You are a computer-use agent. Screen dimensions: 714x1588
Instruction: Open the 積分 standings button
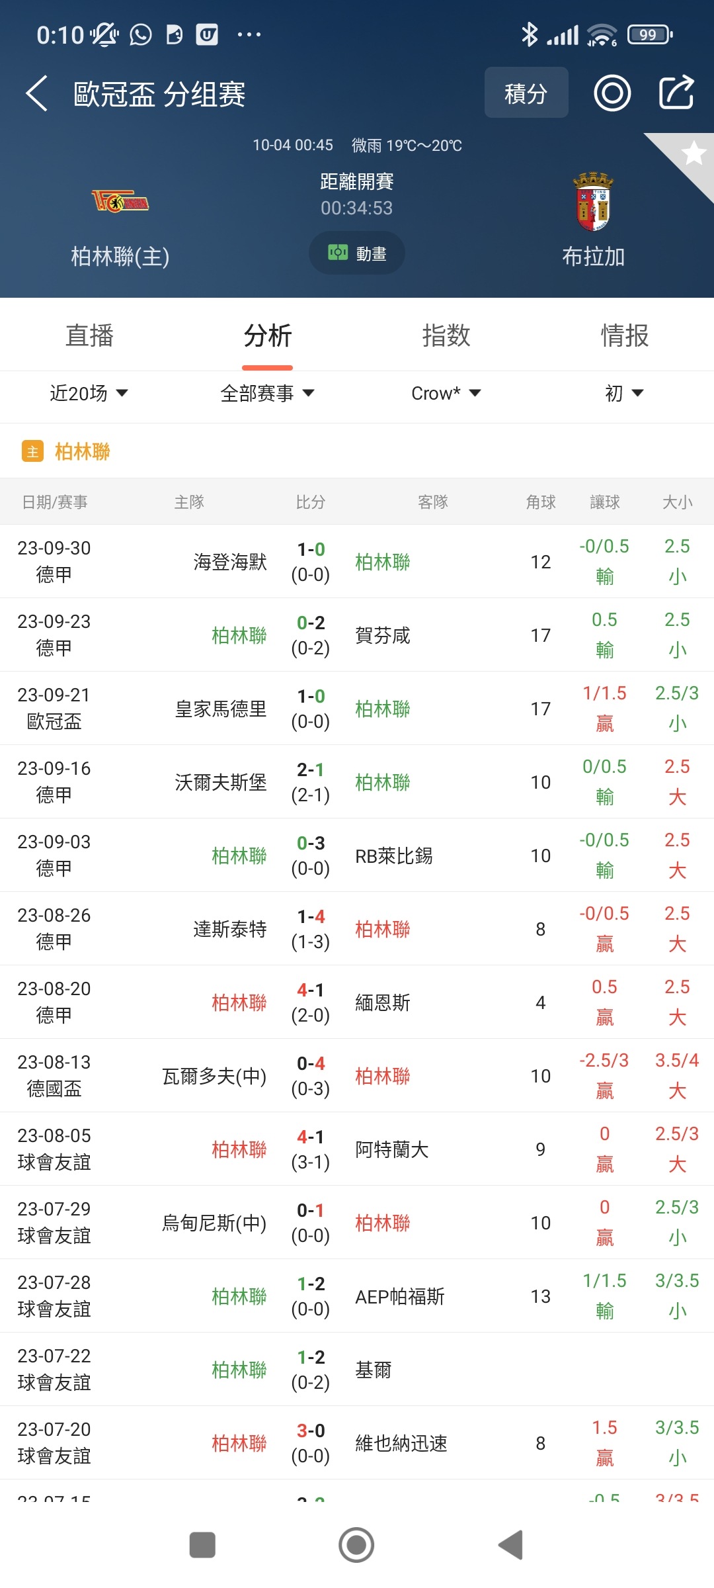(x=526, y=93)
